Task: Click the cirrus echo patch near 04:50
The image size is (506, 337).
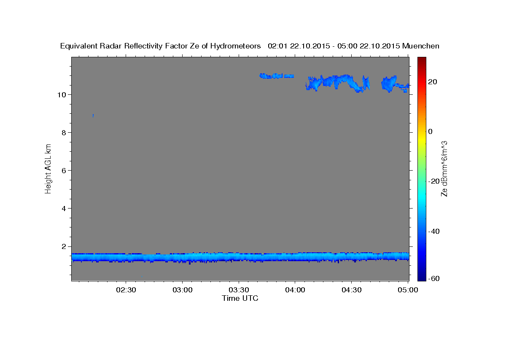Action: coord(390,83)
